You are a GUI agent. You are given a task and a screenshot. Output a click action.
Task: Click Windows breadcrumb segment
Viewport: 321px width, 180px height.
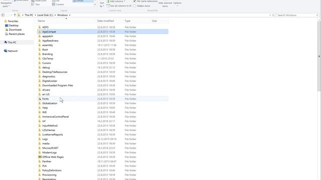click(62, 15)
